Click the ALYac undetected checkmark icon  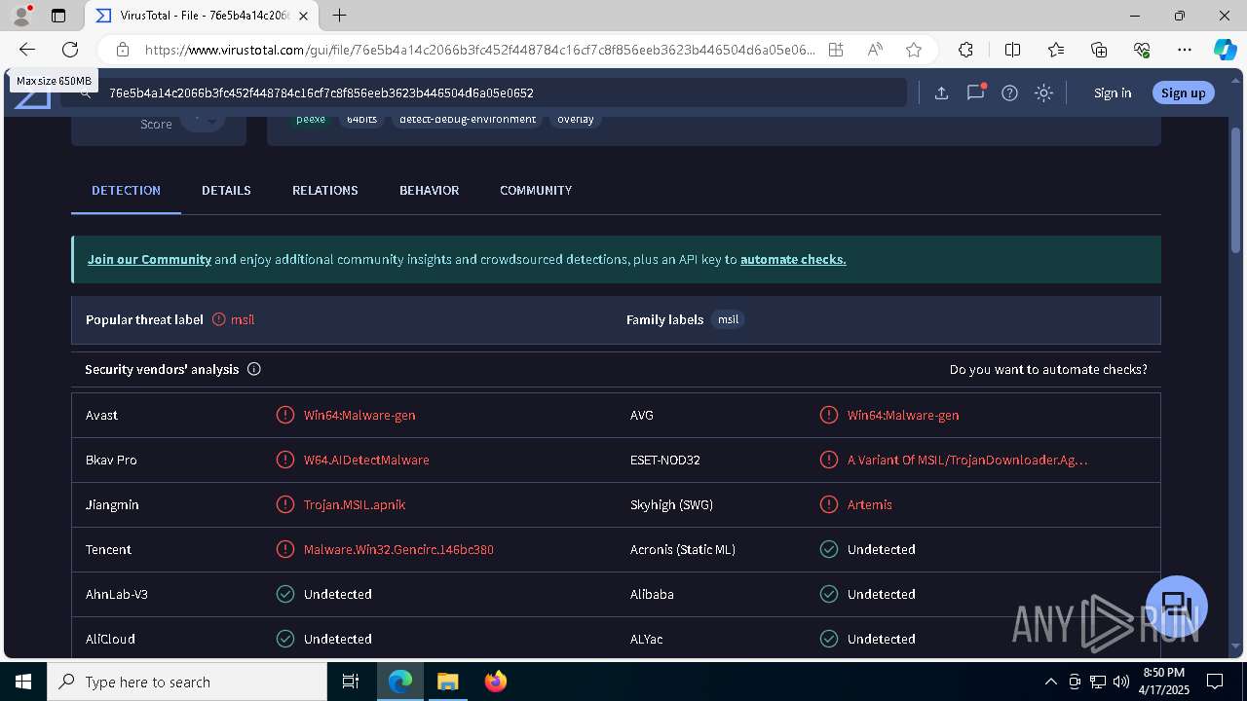829,639
